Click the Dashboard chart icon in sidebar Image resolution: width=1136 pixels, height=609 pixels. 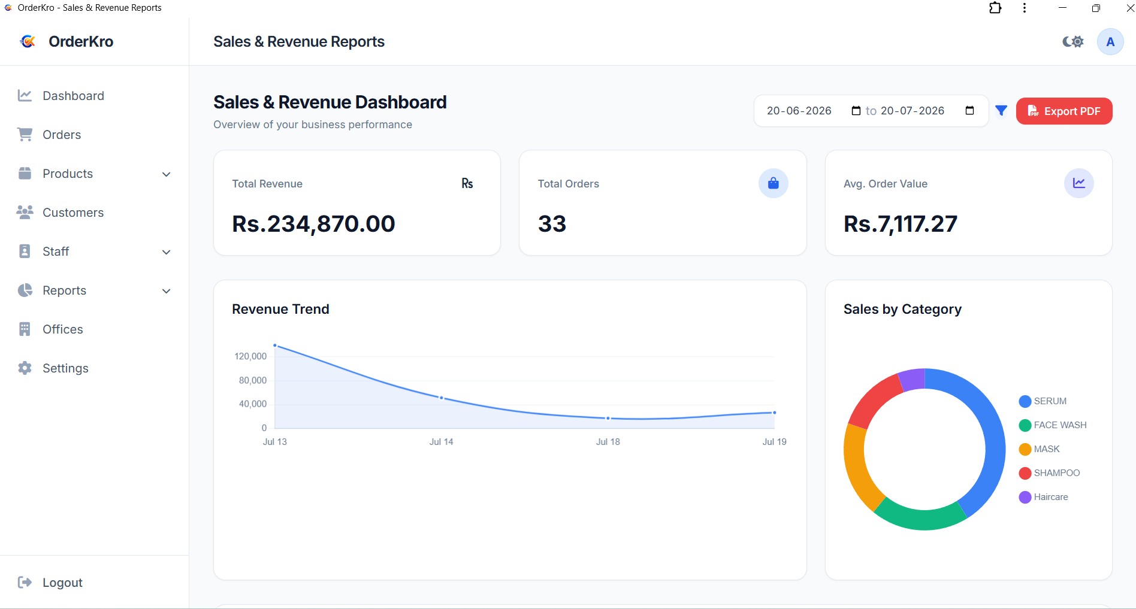(25, 96)
